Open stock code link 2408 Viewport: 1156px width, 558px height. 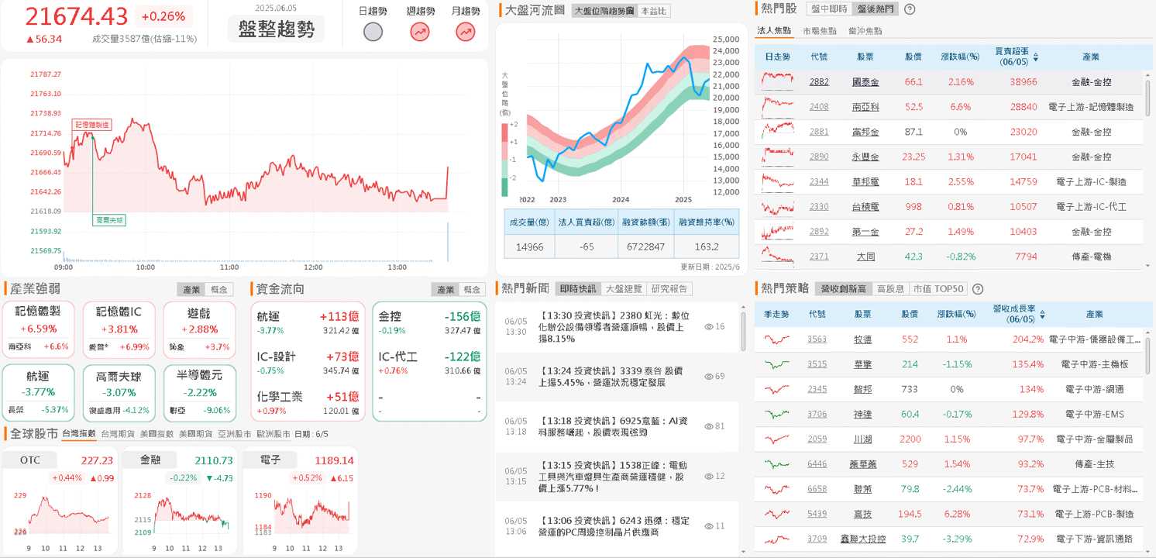(x=819, y=107)
